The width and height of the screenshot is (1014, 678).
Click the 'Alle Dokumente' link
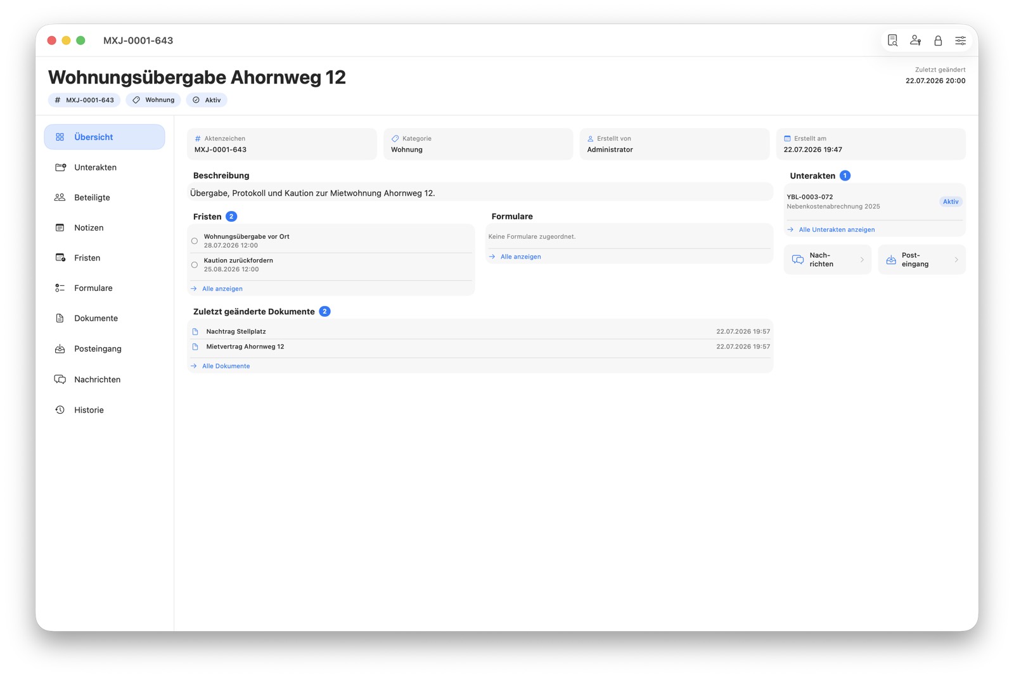point(226,366)
